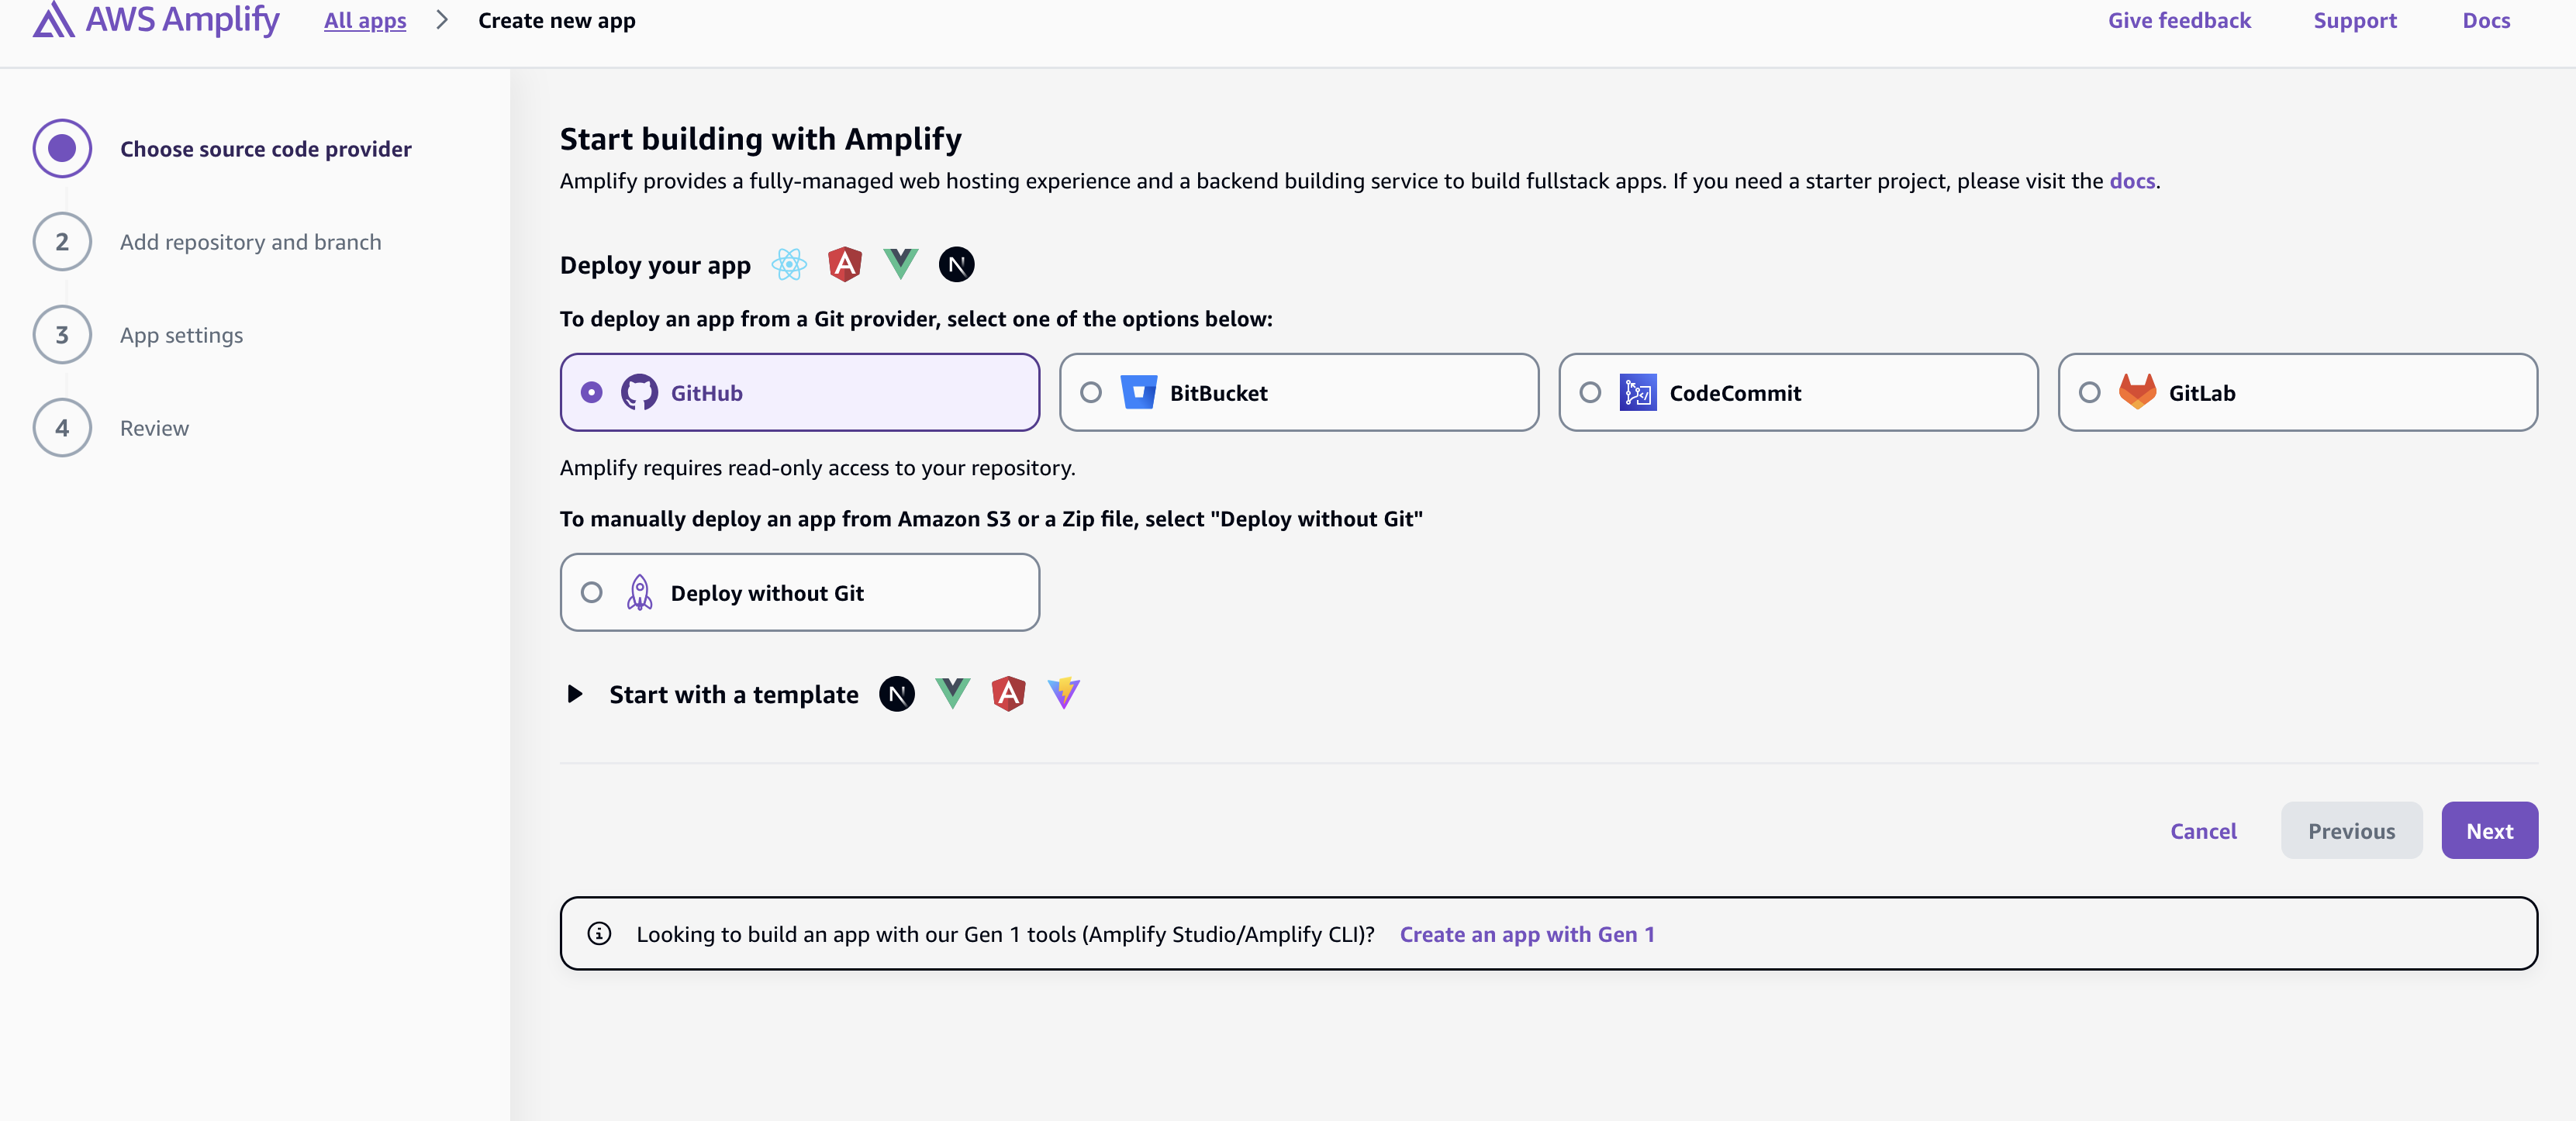Follow the inline docs link in description
This screenshot has width=2576, height=1121.
(x=2132, y=181)
